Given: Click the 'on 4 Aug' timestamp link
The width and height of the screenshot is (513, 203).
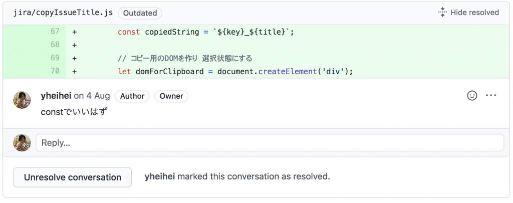Looking at the screenshot, I should click(92, 96).
